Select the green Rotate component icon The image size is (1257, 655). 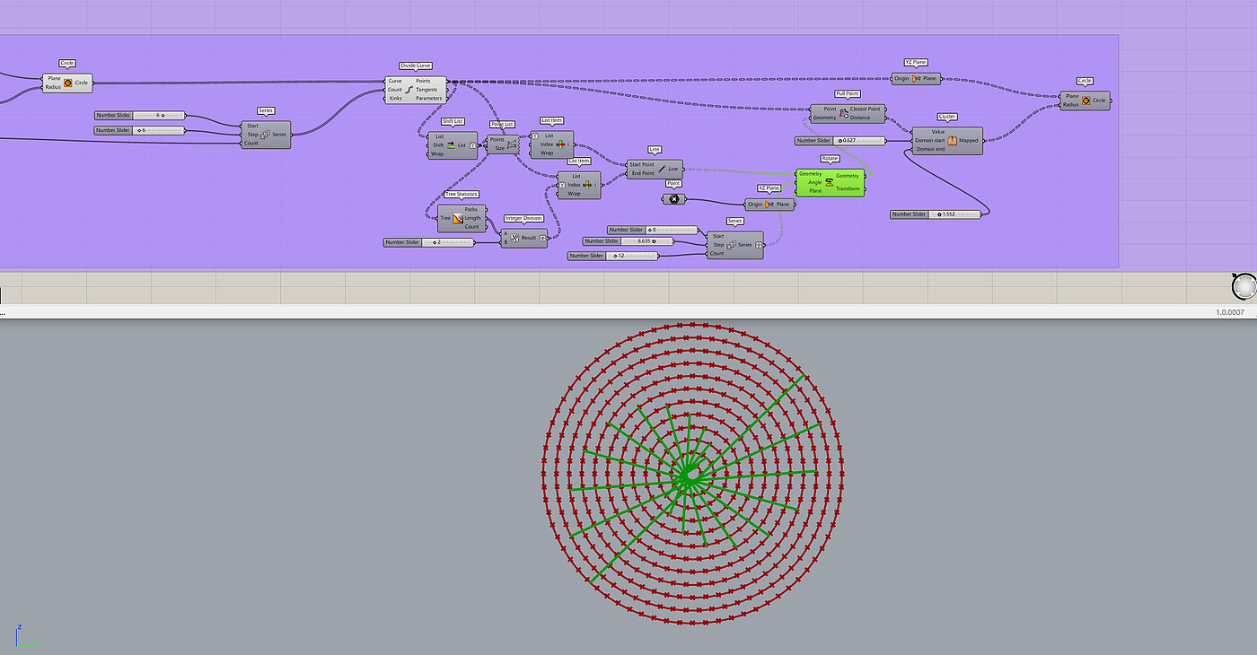click(829, 182)
